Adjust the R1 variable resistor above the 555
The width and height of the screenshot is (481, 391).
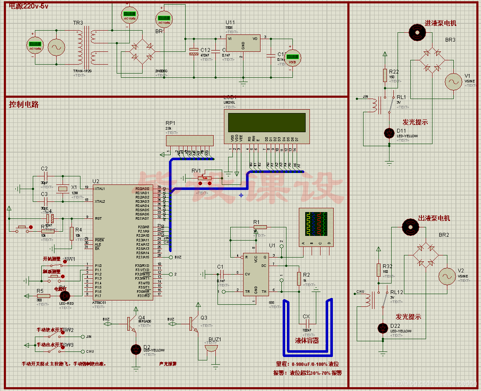[x=260, y=227]
